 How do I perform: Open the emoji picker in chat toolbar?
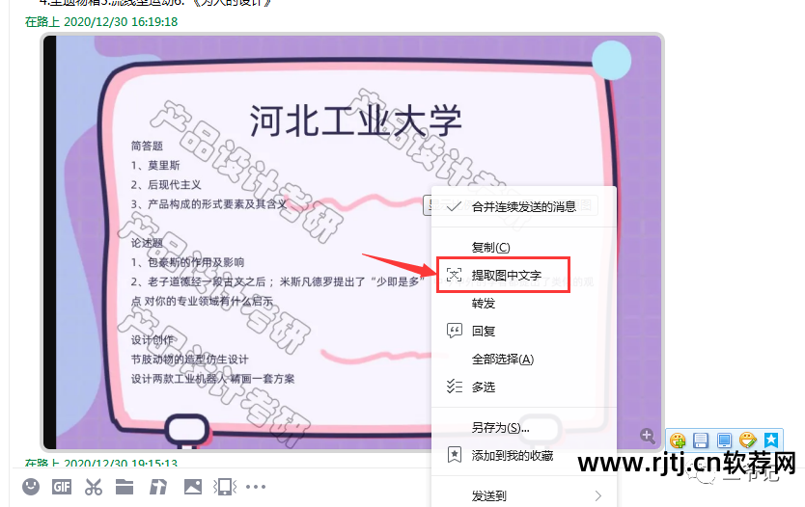(31, 487)
